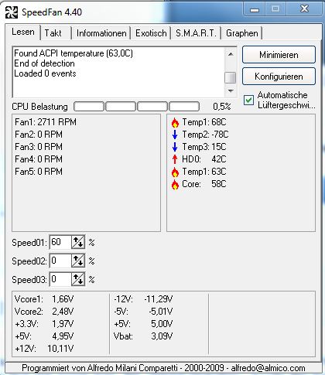The height and width of the screenshot is (375, 325).
Task: Click into the Speed01 value field showing 60
Action: (60, 242)
